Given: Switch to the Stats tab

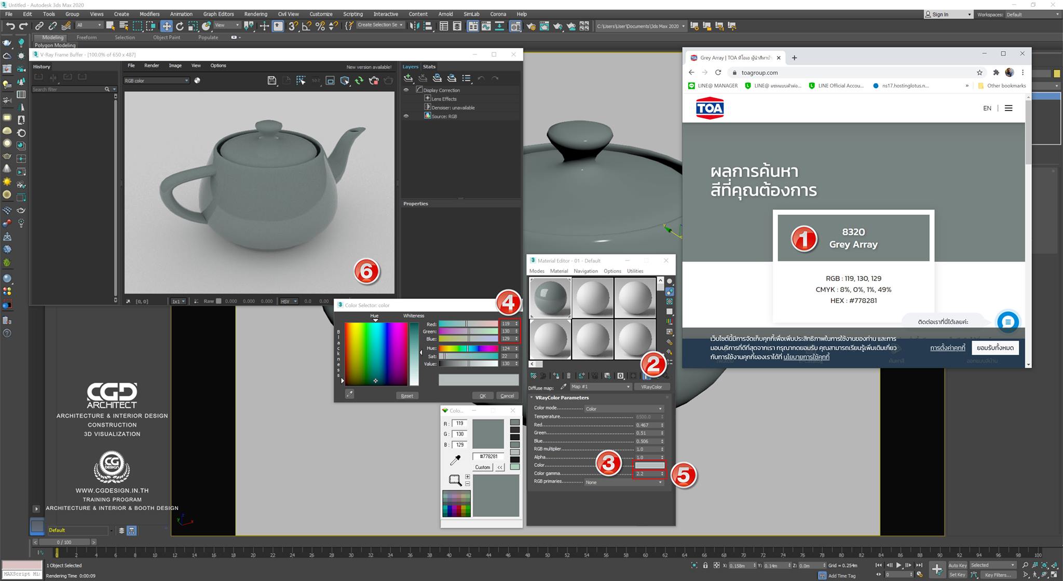Looking at the screenshot, I should (x=429, y=66).
